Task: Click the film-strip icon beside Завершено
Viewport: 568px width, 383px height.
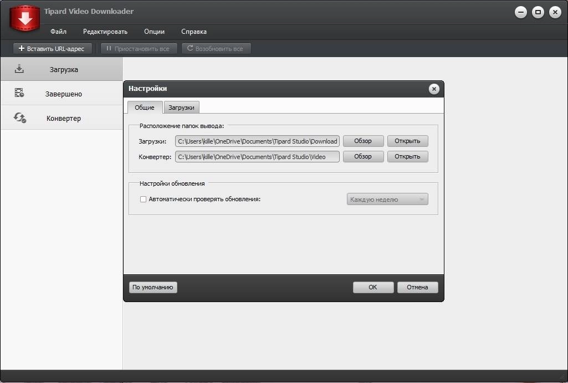Action: (19, 93)
